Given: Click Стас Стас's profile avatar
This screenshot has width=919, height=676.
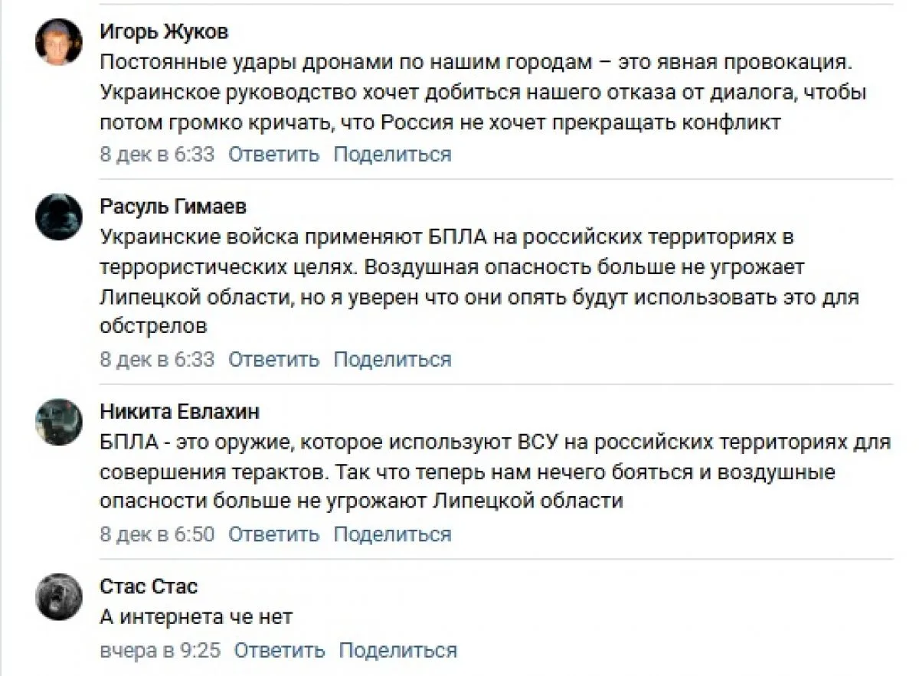Looking at the screenshot, I should click(58, 597).
